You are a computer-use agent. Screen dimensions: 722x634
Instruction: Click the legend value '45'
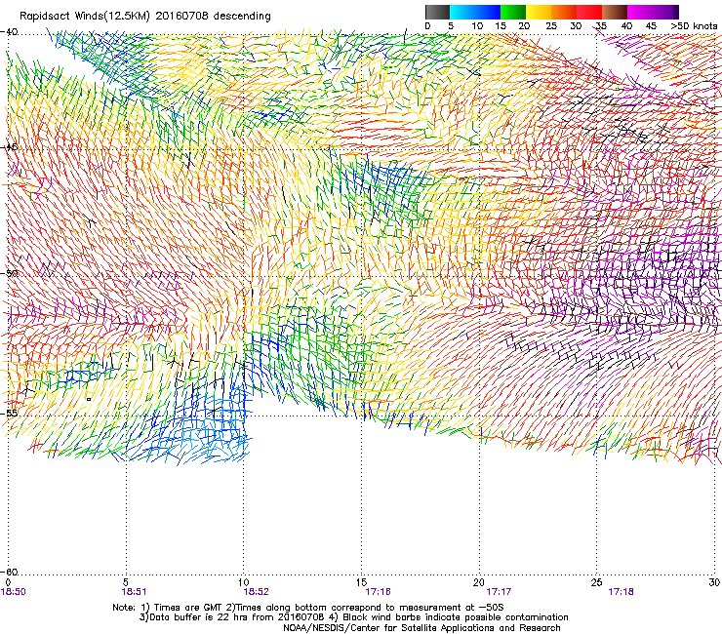651,26
